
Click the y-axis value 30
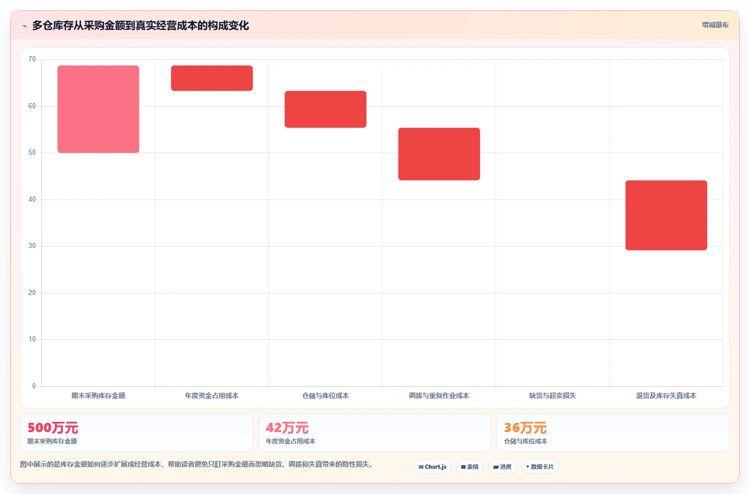tap(32, 246)
